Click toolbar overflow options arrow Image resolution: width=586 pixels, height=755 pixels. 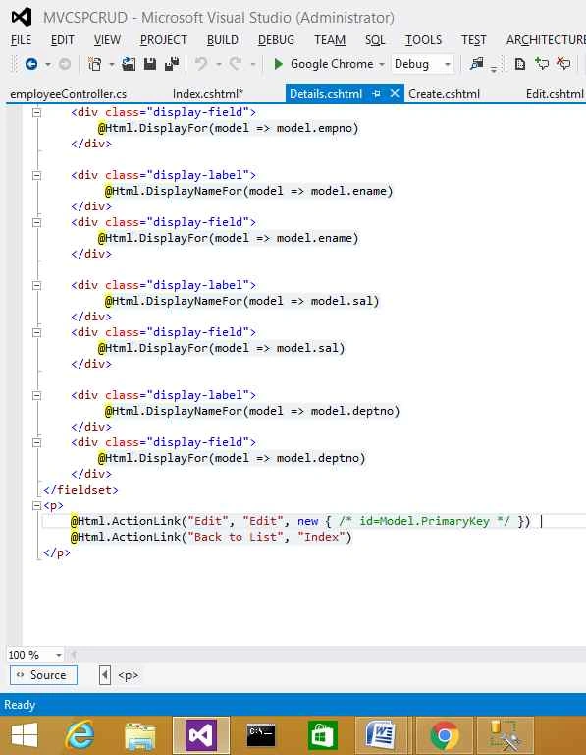pos(494,69)
